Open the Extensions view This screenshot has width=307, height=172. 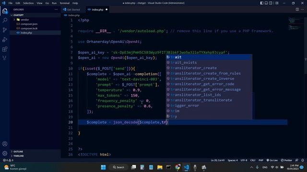click(x=5, y=49)
